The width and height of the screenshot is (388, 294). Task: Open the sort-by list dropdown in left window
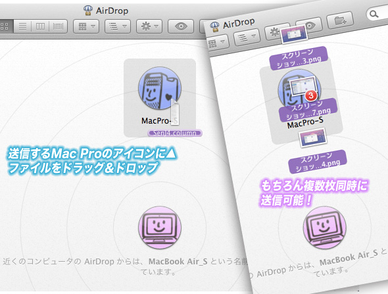118,26
